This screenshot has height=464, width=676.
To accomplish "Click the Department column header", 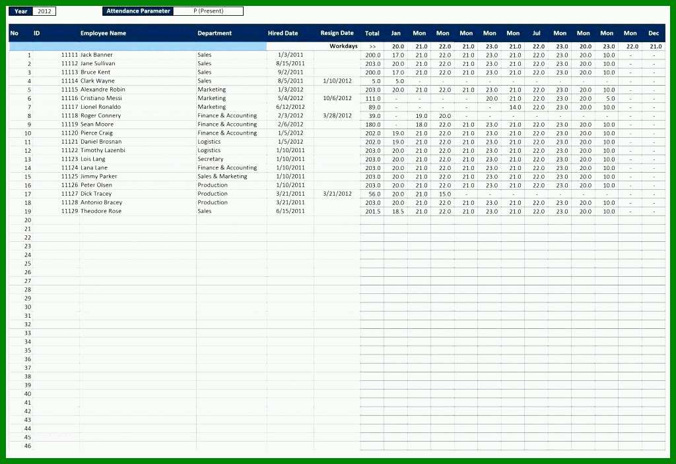I will tap(215, 33).
